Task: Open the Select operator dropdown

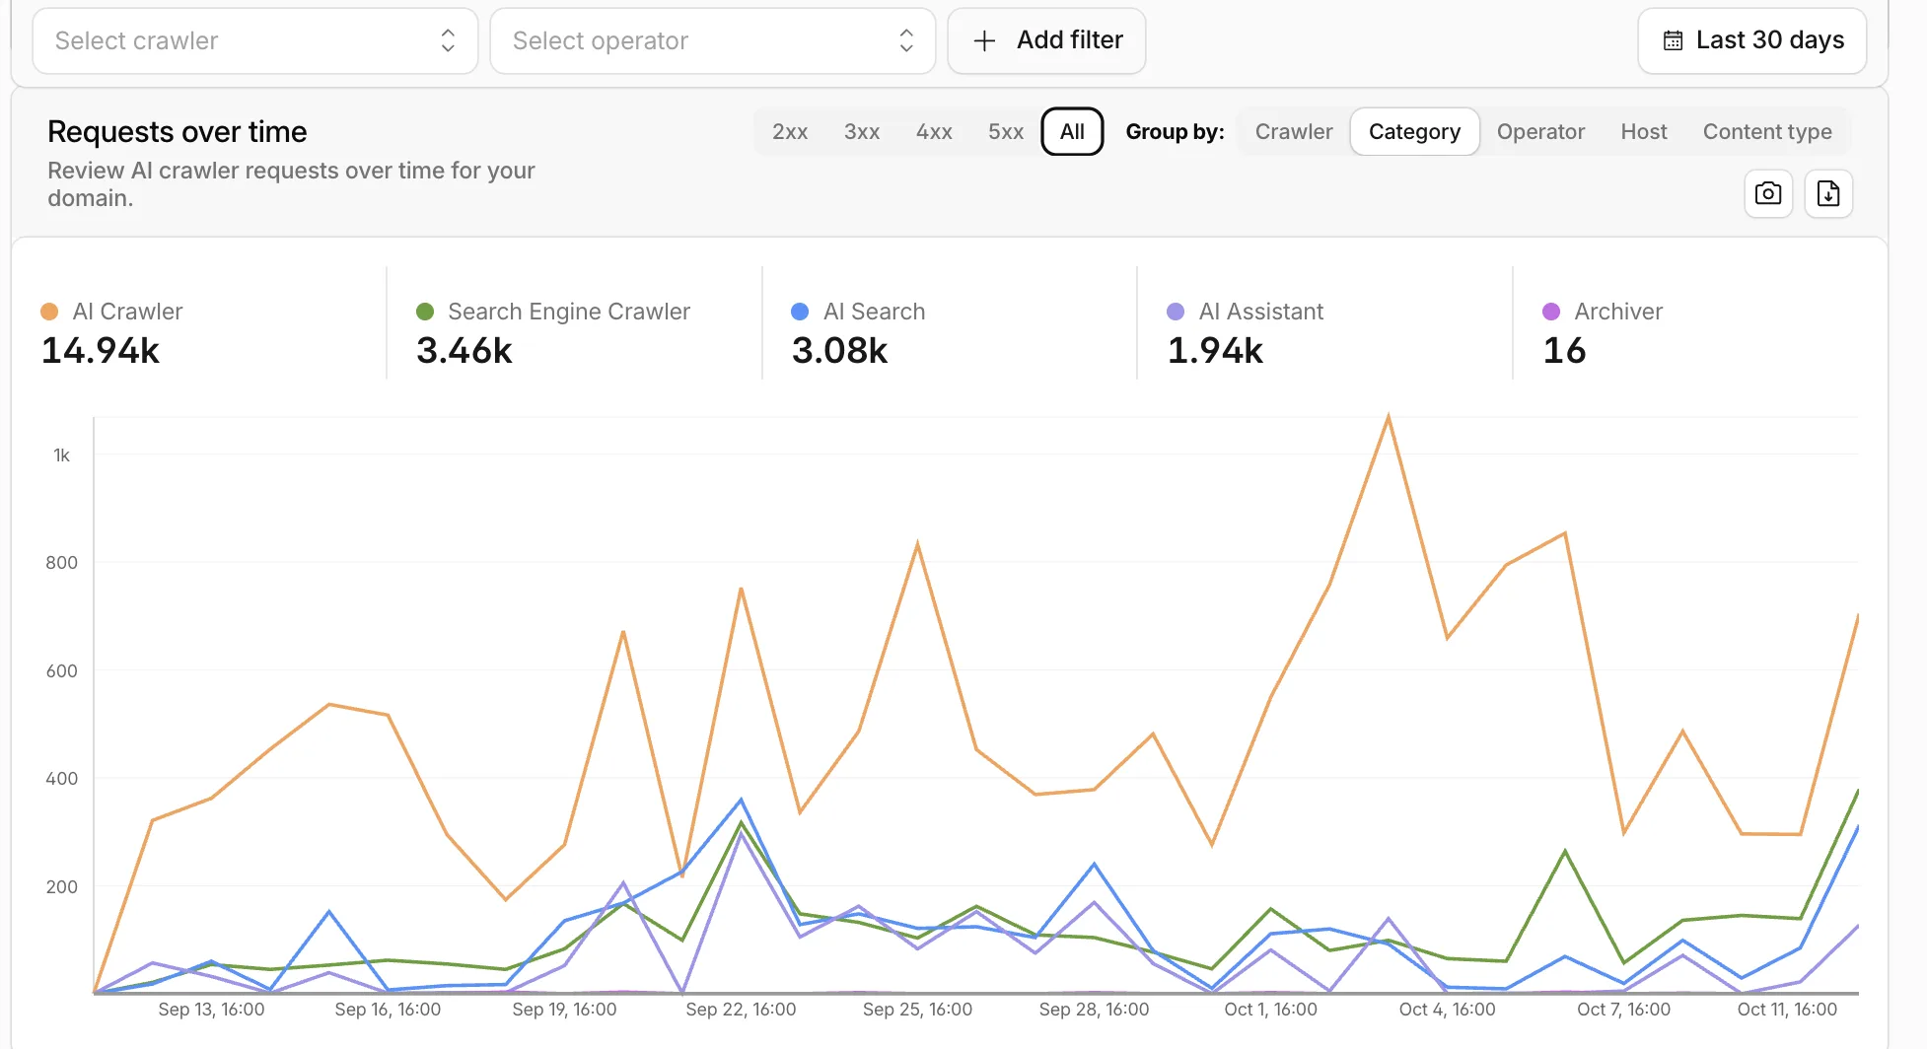Action: [x=713, y=40]
